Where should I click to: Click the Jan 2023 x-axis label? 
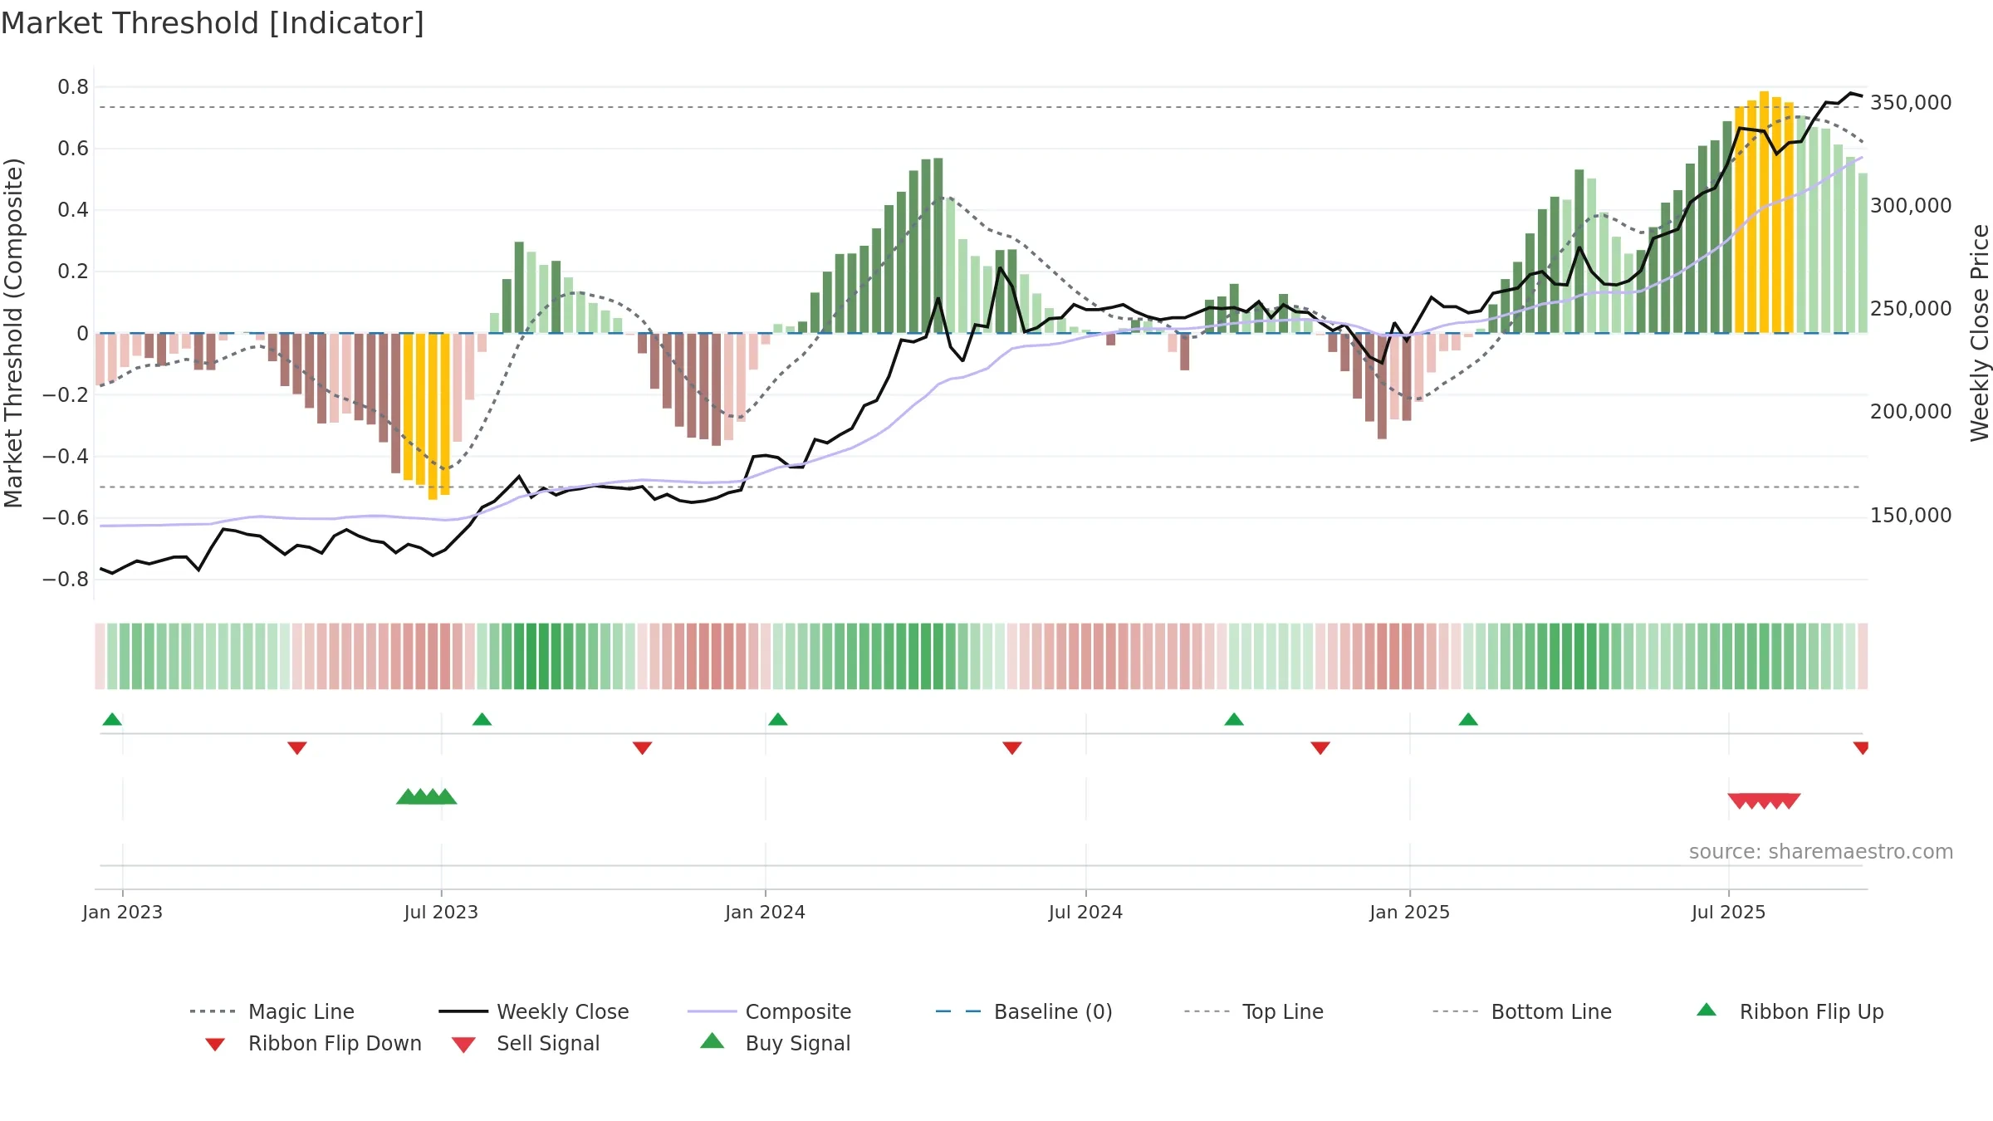click(123, 913)
